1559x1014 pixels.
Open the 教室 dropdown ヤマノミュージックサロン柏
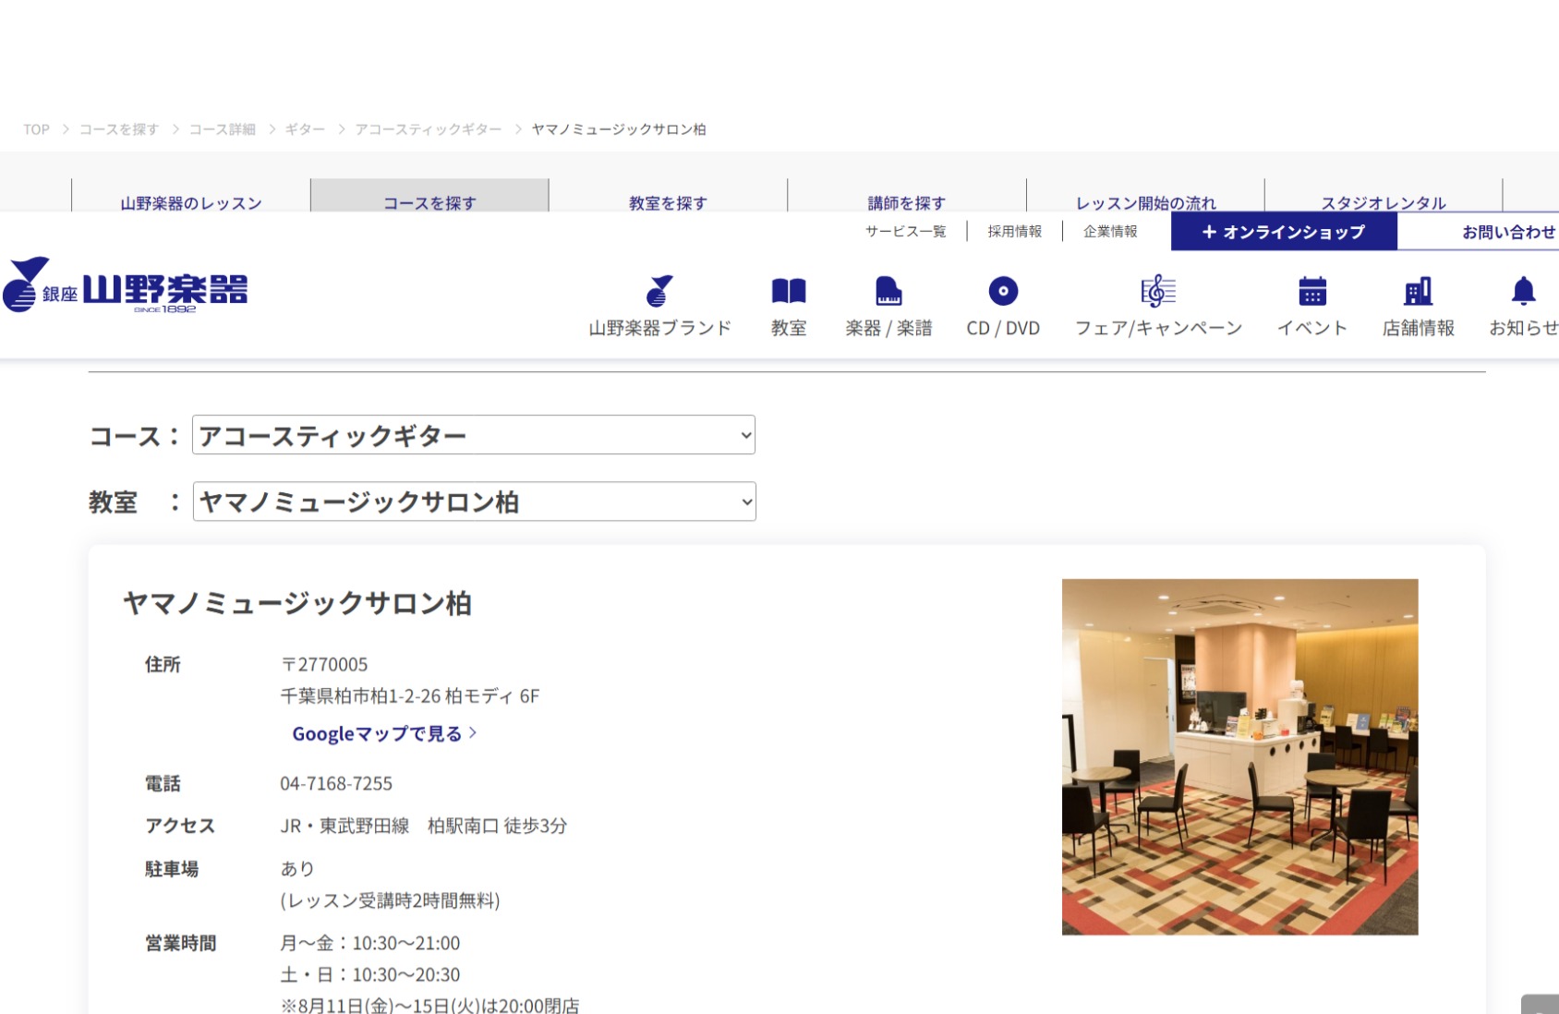[474, 501]
